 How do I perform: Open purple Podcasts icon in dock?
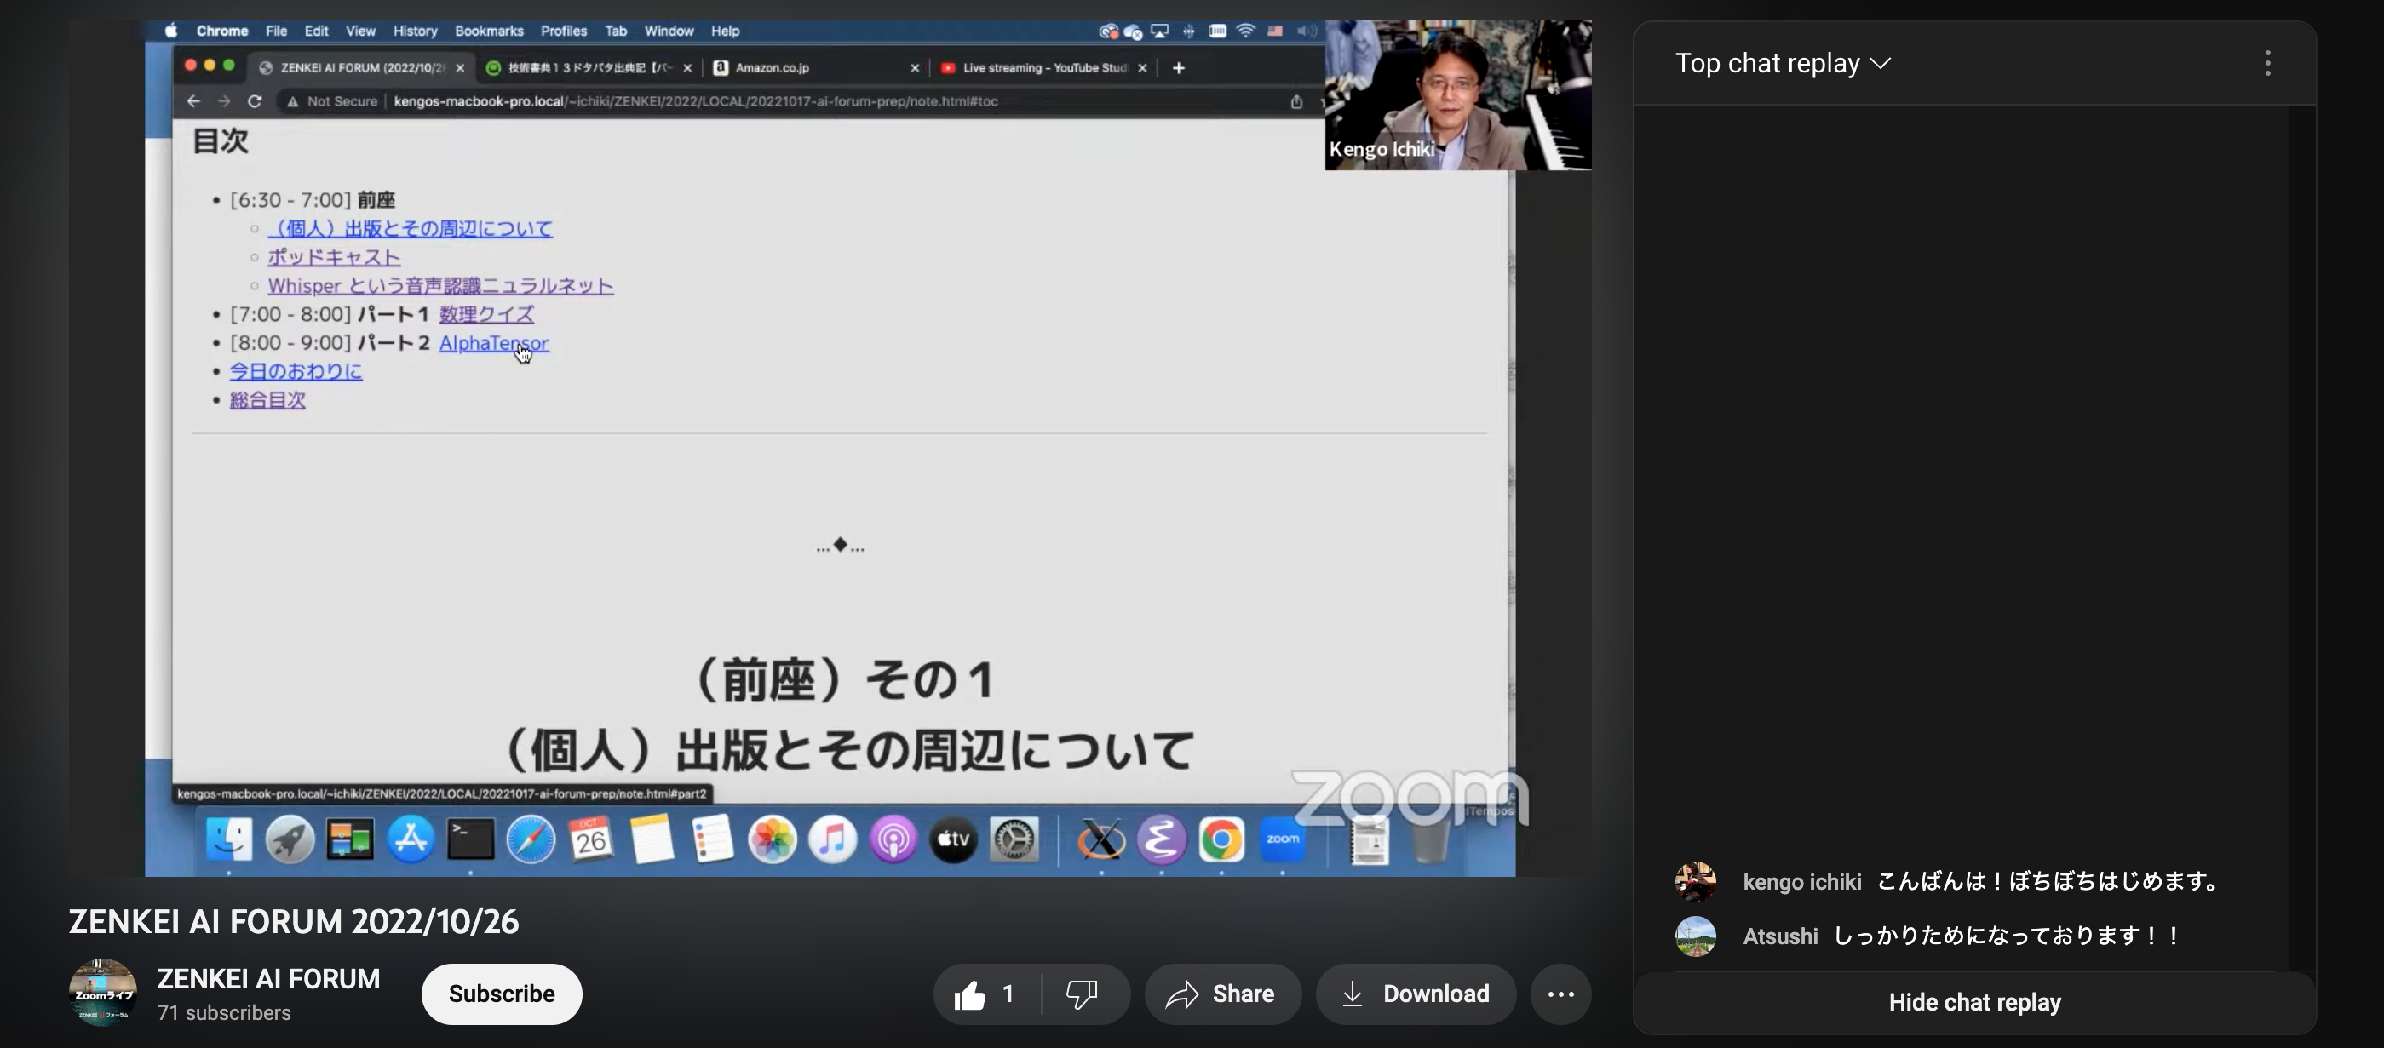[893, 840]
